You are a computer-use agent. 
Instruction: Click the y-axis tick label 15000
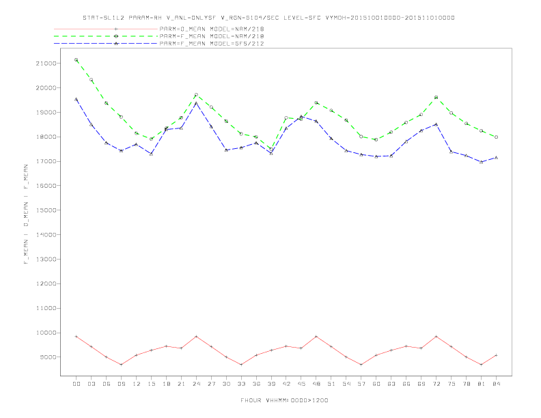click(46, 210)
